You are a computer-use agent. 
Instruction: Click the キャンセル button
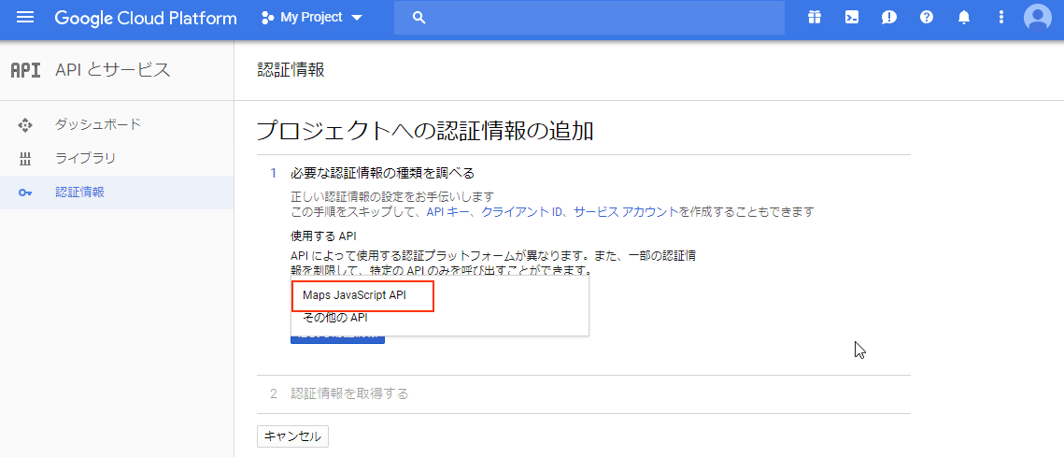292,436
